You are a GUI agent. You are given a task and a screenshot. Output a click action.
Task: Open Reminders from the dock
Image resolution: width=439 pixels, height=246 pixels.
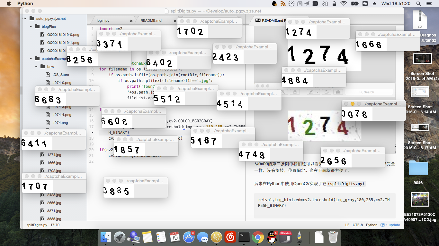point(161,237)
